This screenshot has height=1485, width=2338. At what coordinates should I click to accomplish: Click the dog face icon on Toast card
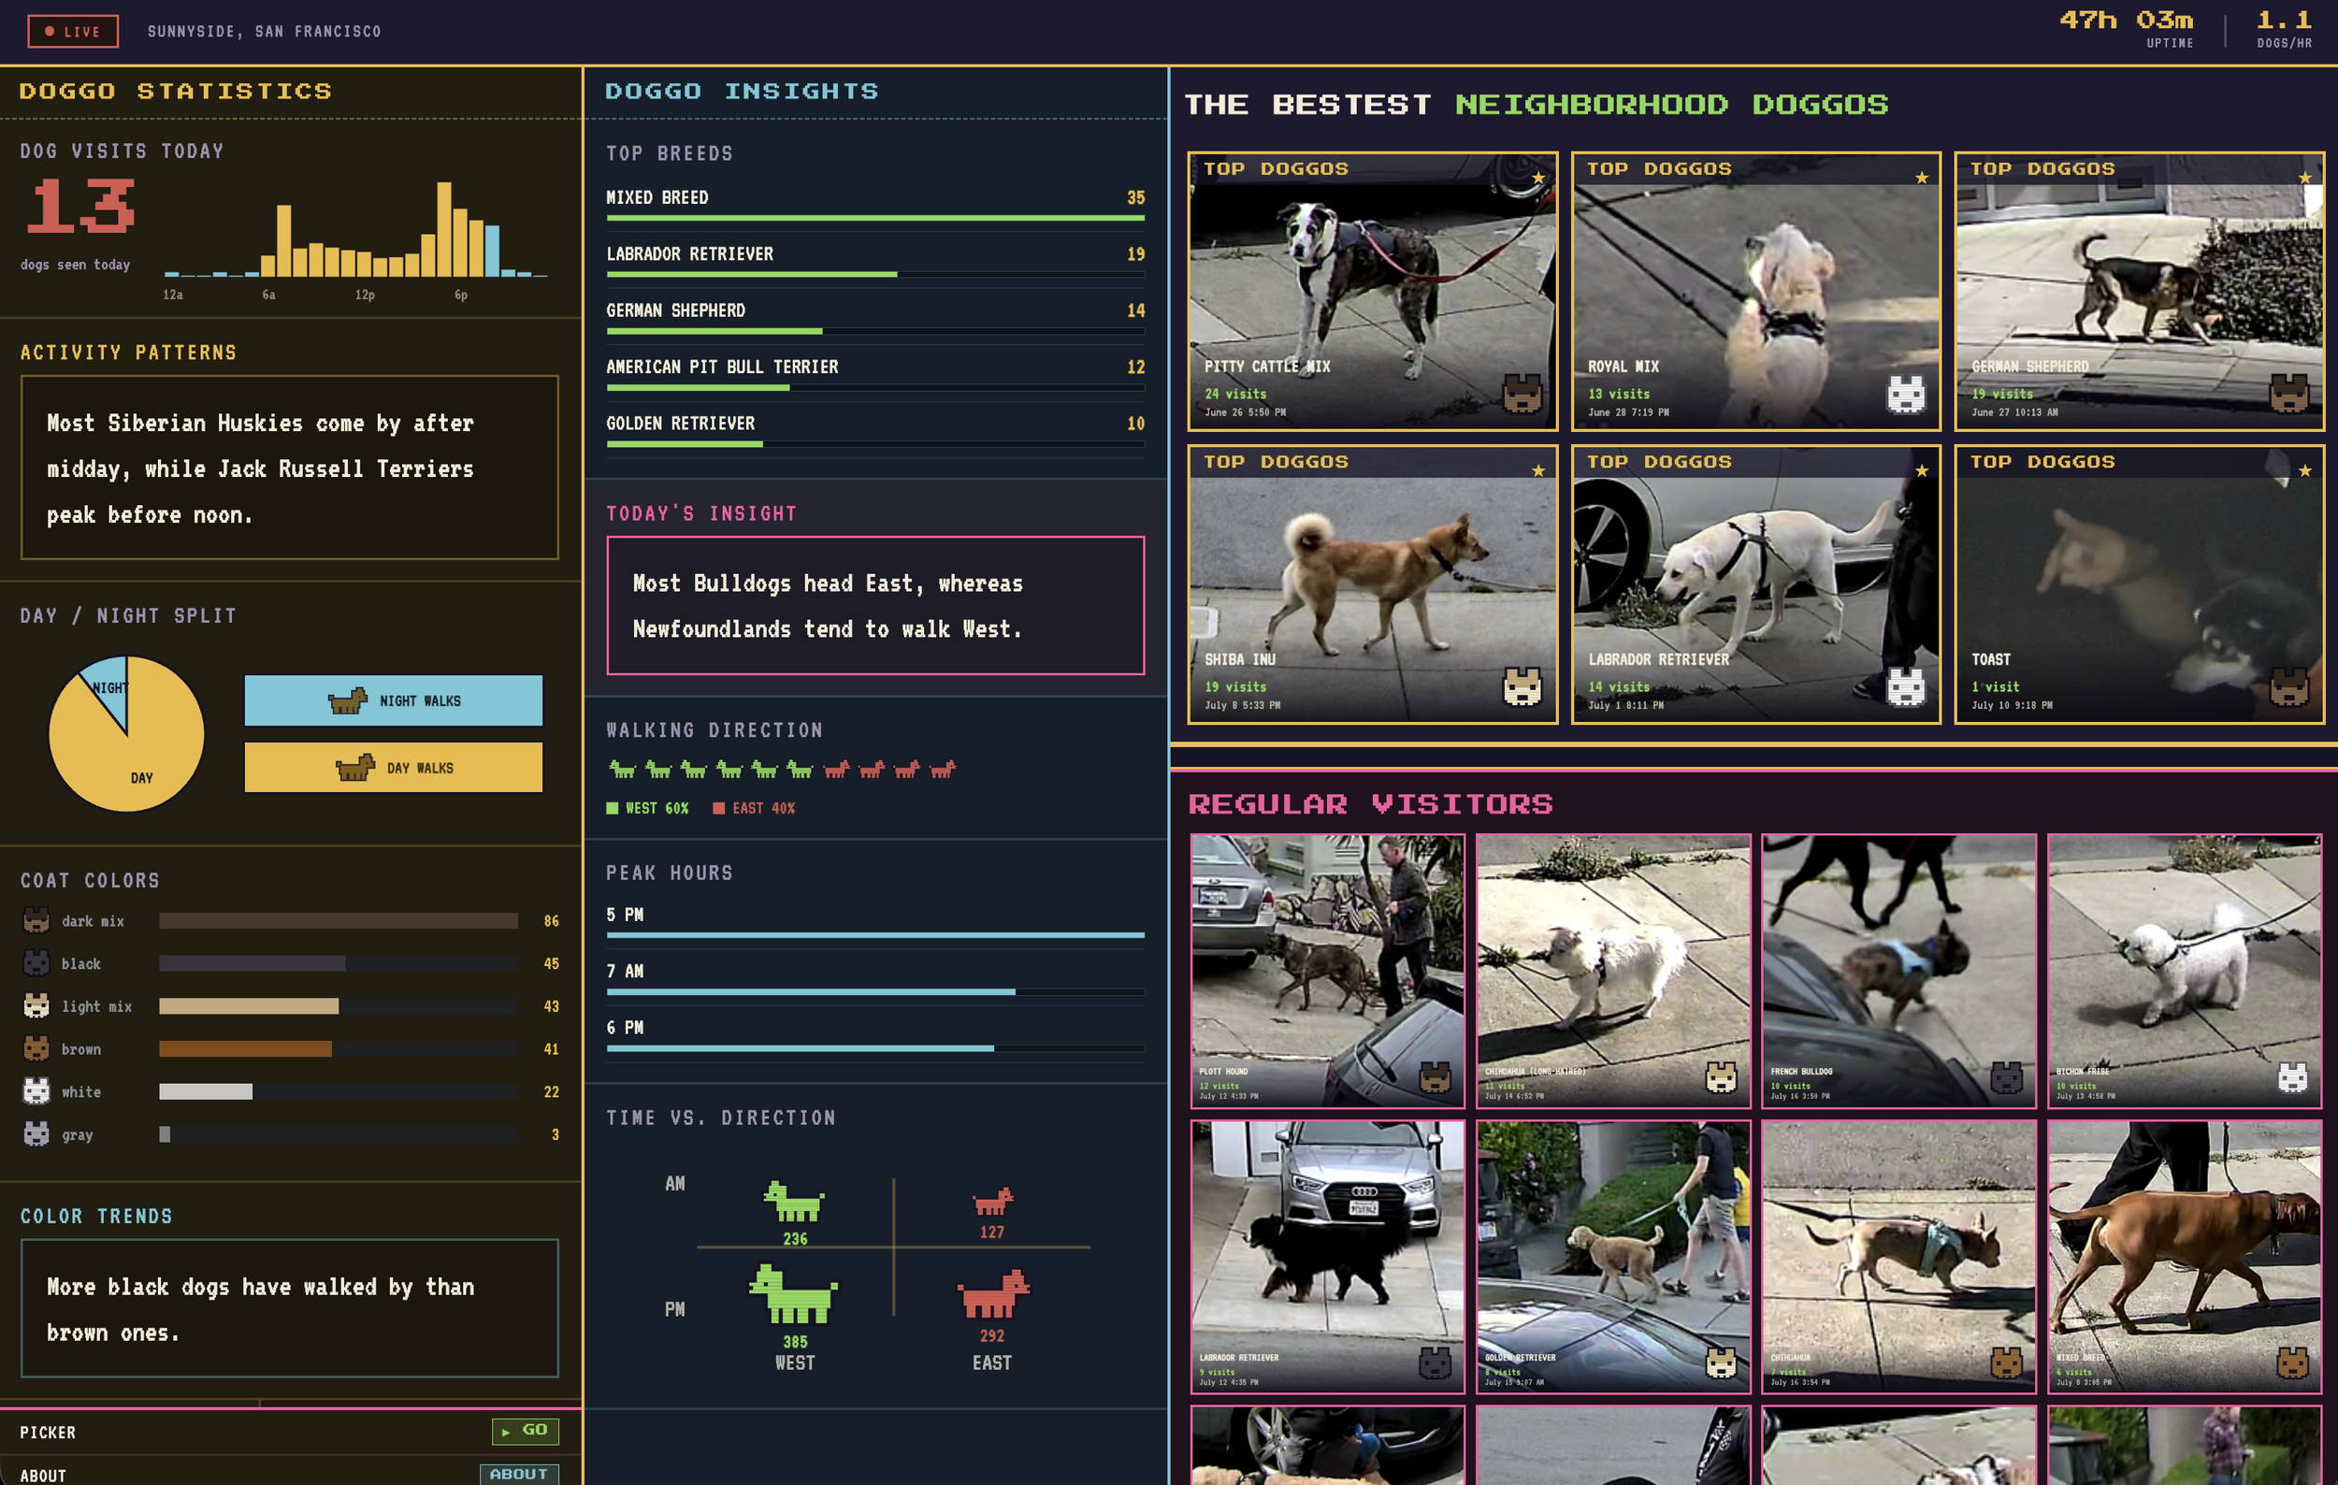tap(2288, 686)
